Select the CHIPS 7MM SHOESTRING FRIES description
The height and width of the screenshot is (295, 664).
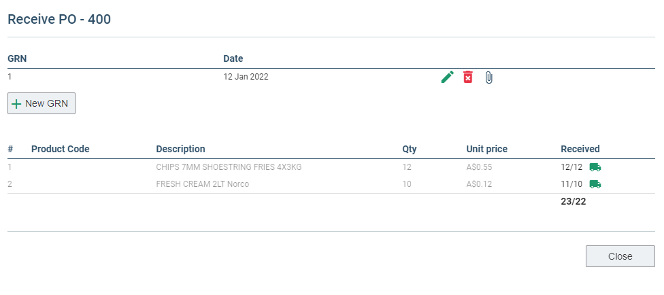pyautogui.click(x=229, y=167)
